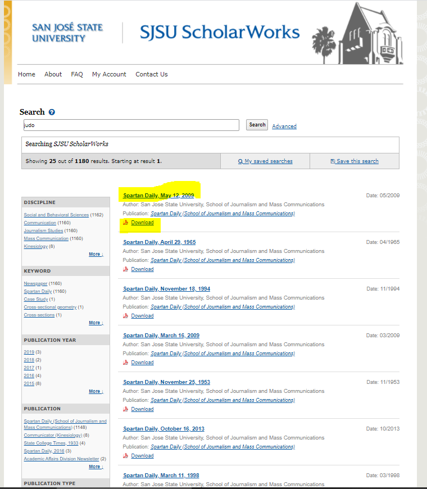427x489 pixels.
Task: Open Contact Us menu item
Action: click(152, 74)
